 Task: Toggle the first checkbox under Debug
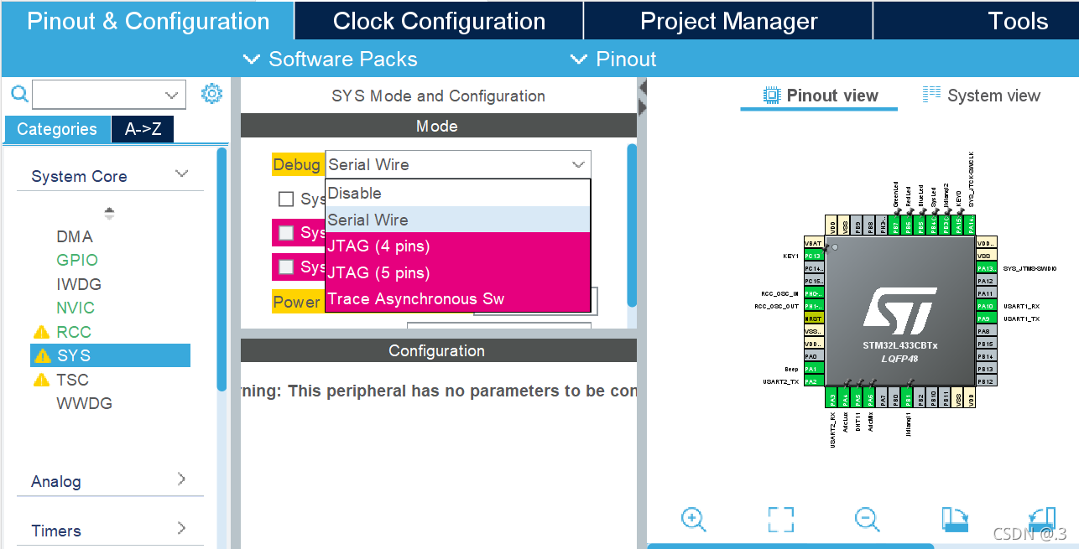(286, 199)
